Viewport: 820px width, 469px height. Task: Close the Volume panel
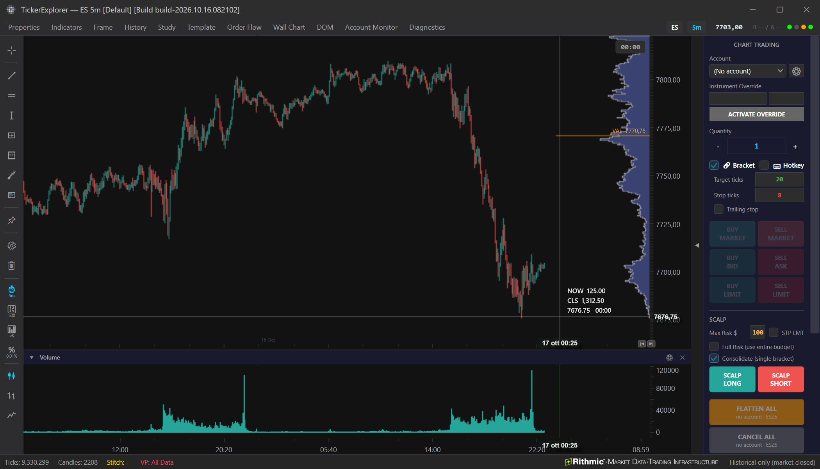click(x=682, y=358)
